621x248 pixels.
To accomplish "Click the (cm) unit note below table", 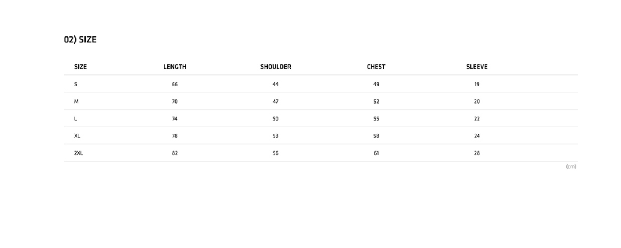I will (571, 166).
